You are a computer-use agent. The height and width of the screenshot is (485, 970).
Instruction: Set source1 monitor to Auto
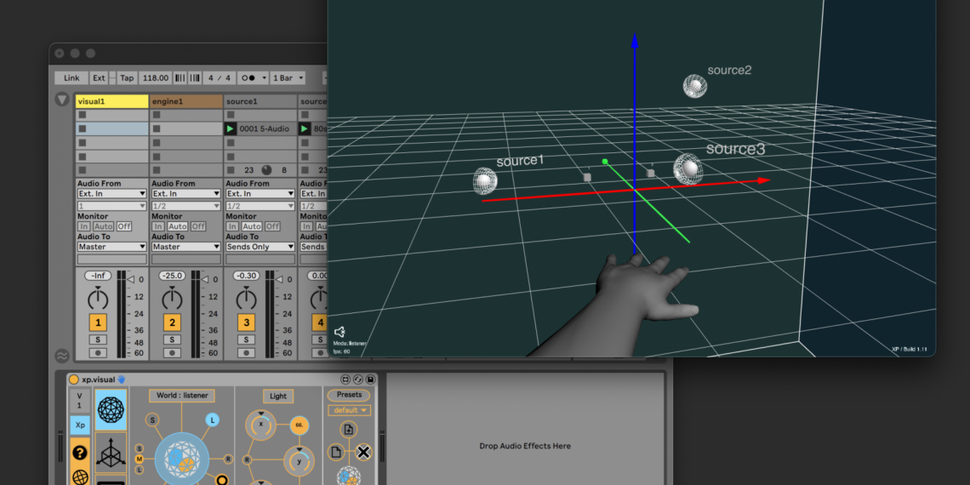tap(251, 226)
